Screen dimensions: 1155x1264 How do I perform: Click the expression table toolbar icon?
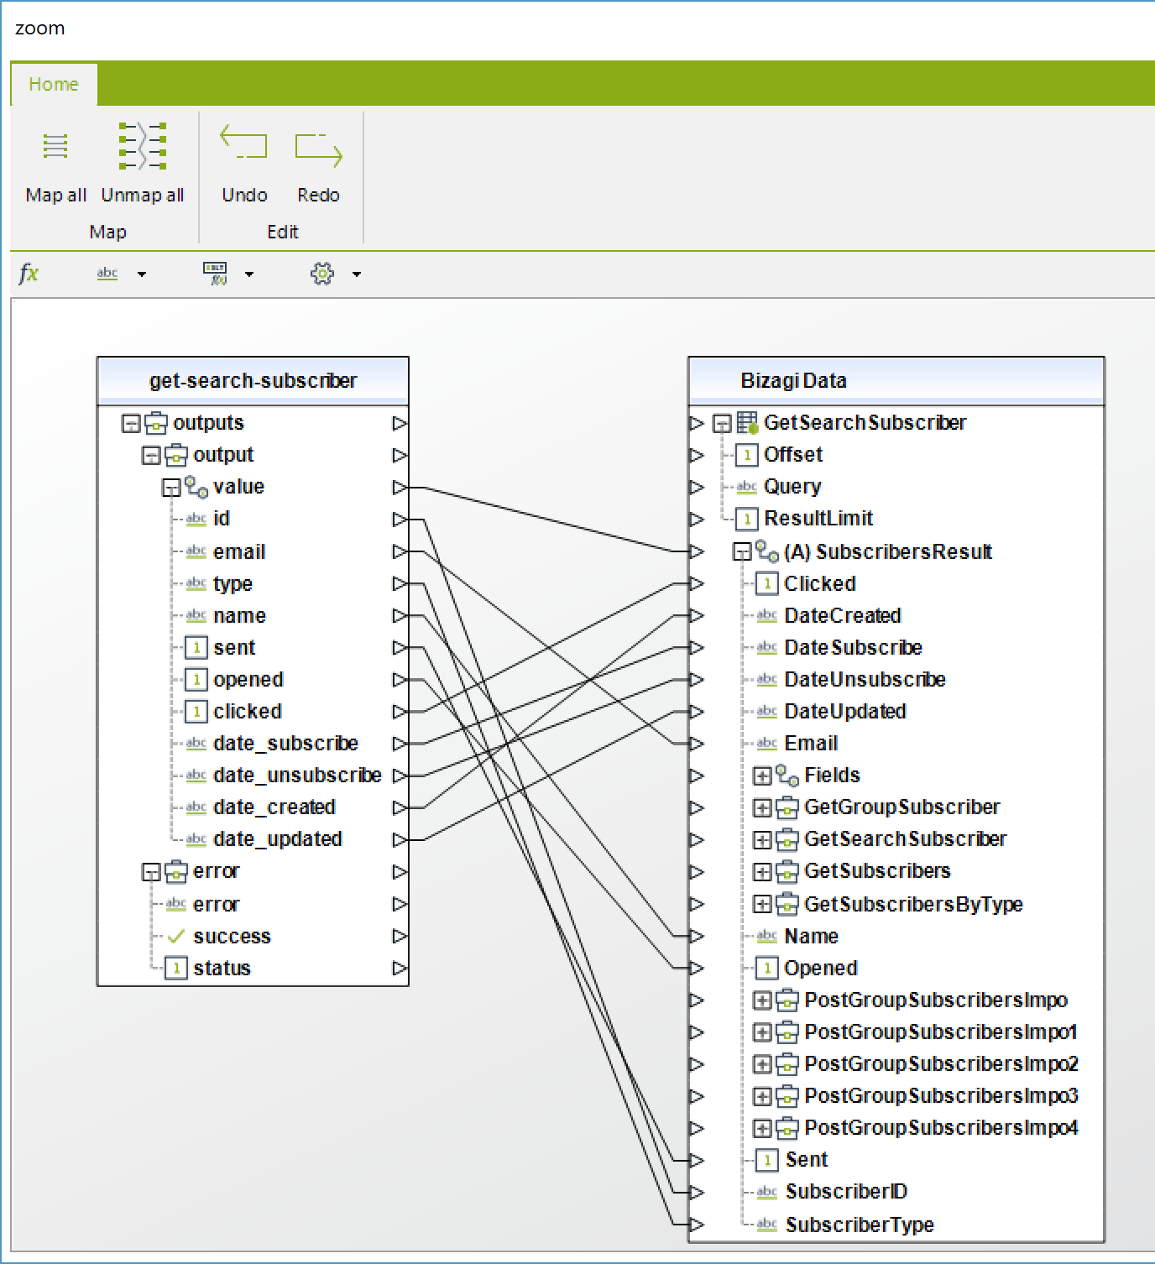pyautogui.click(x=216, y=273)
